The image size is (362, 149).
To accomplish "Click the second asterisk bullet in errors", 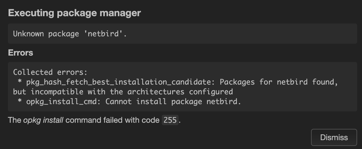I will 20,101.
